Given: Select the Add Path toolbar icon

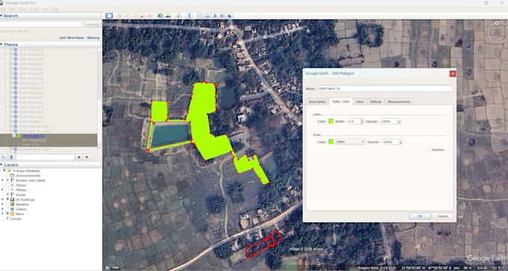Looking at the screenshot, I should pos(134,16).
